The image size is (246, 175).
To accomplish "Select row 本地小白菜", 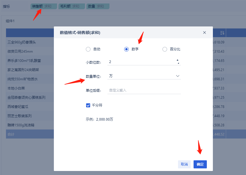I will click(16, 88).
